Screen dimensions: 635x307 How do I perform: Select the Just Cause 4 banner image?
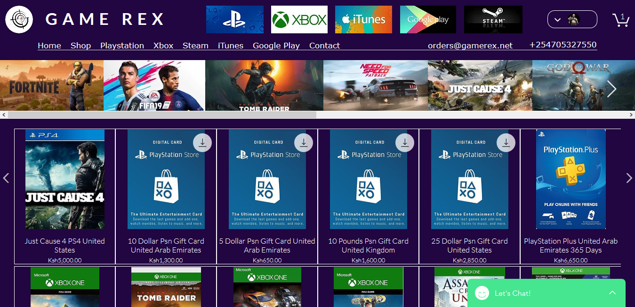480,85
